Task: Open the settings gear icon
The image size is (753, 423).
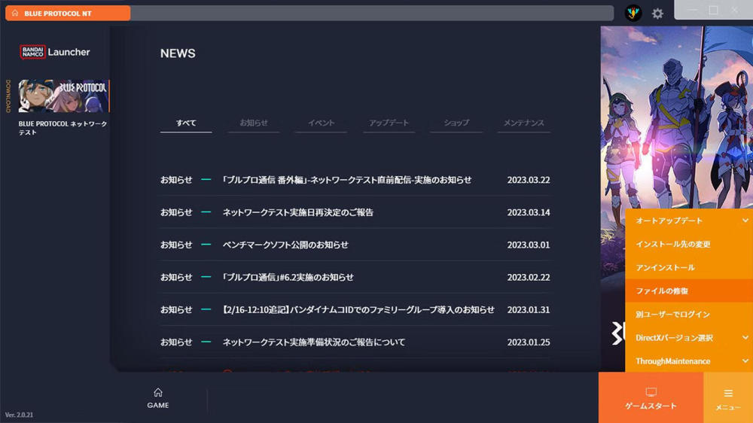Action: pos(657,14)
